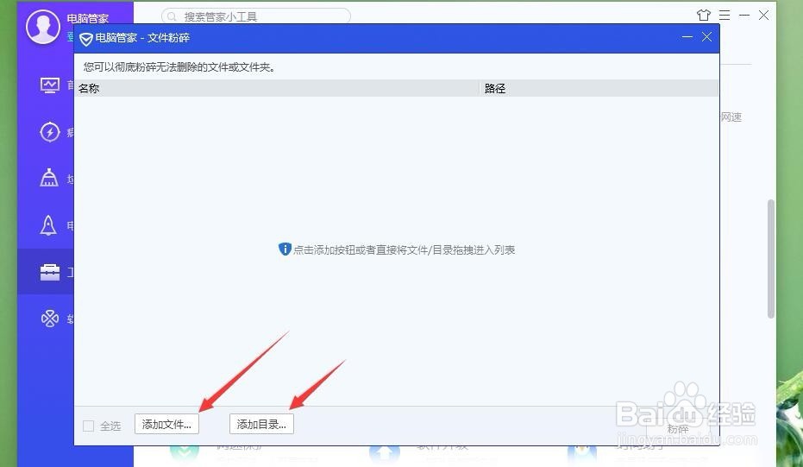Click the skin shirt icon in main window
This screenshot has width=803, height=467.
click(x=704, y=15)
